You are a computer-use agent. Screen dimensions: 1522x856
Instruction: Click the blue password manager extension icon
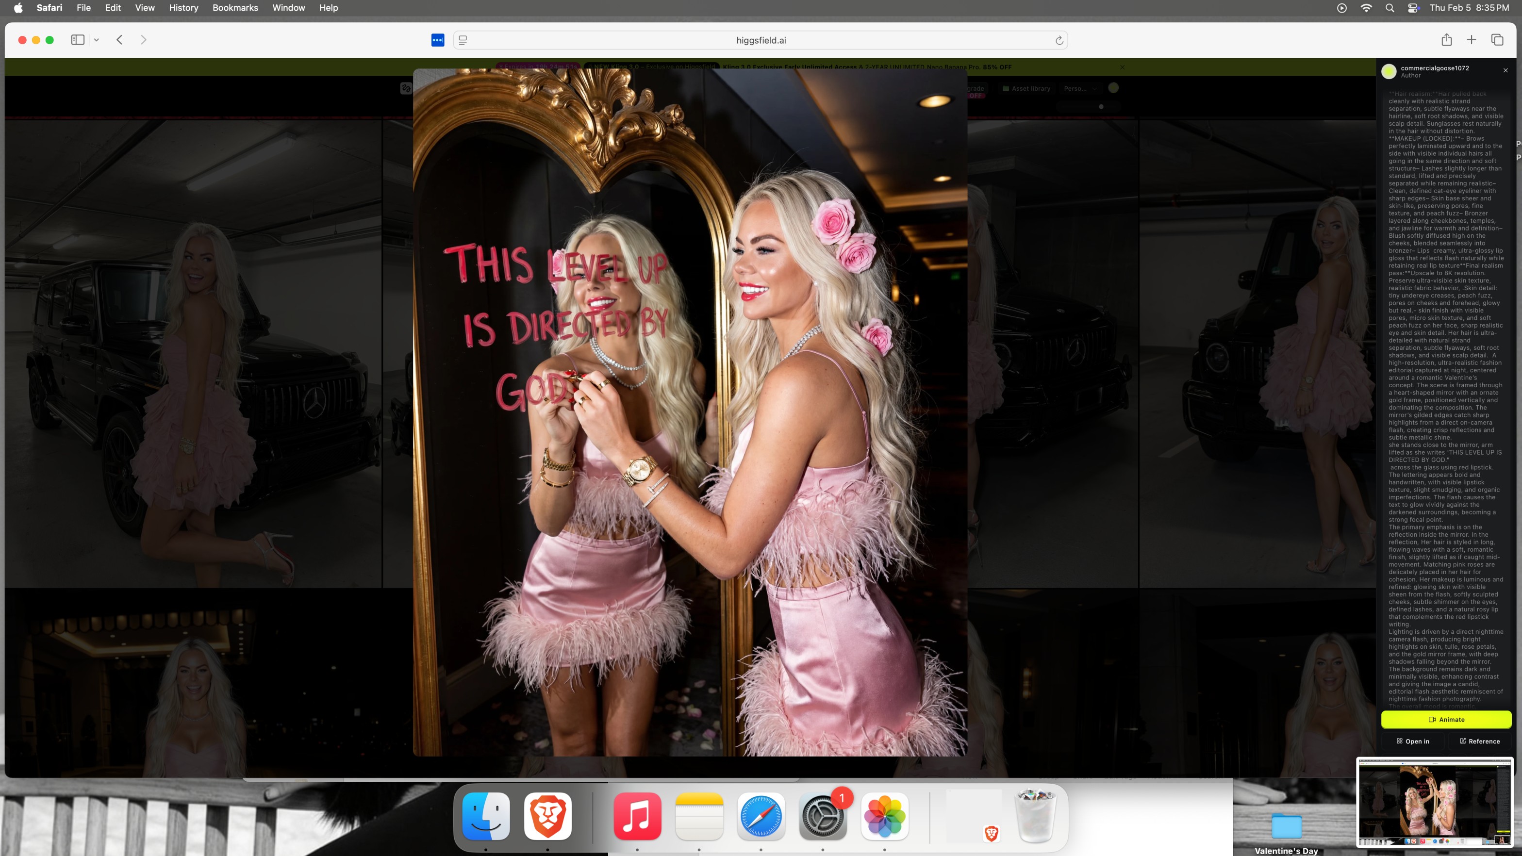pyautogui.click(x=437, y=40)
